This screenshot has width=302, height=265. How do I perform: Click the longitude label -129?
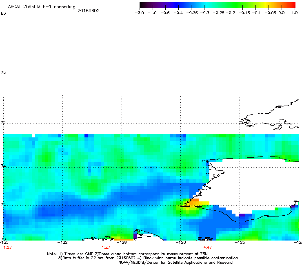pyautogui.click(x=122, y=242)
